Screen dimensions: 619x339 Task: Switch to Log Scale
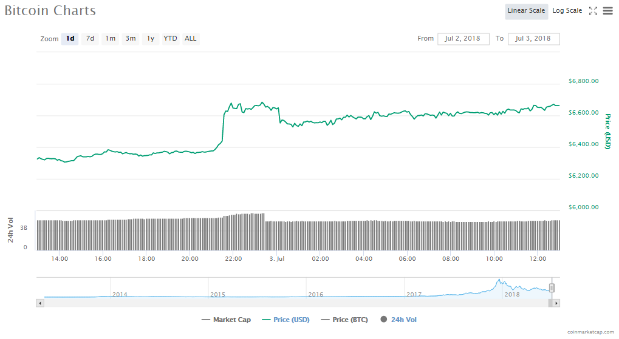point(567,11)
